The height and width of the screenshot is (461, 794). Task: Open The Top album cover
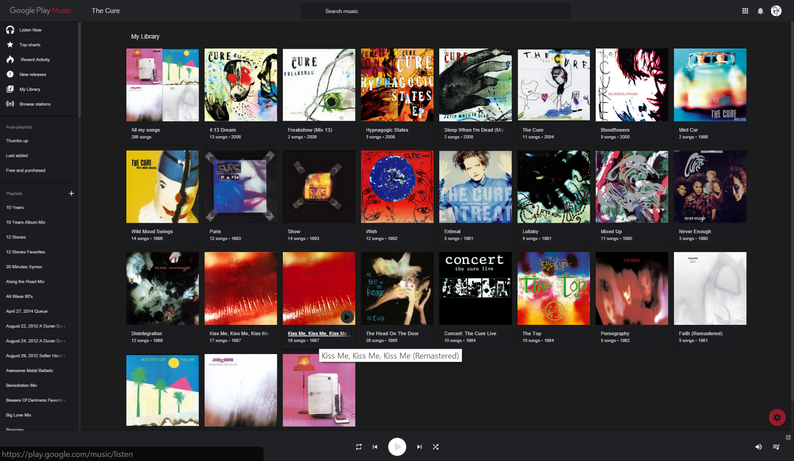click(553, 288)
